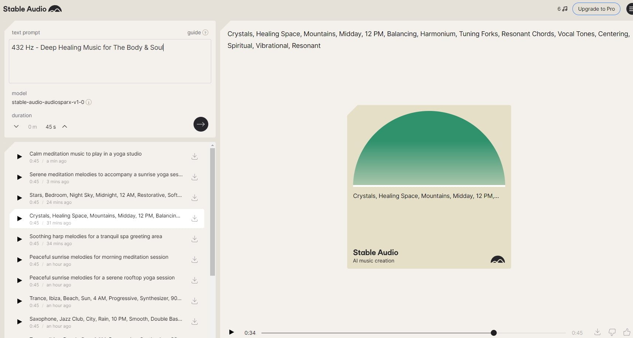Click the Stable Audio logo

[32, 9]
